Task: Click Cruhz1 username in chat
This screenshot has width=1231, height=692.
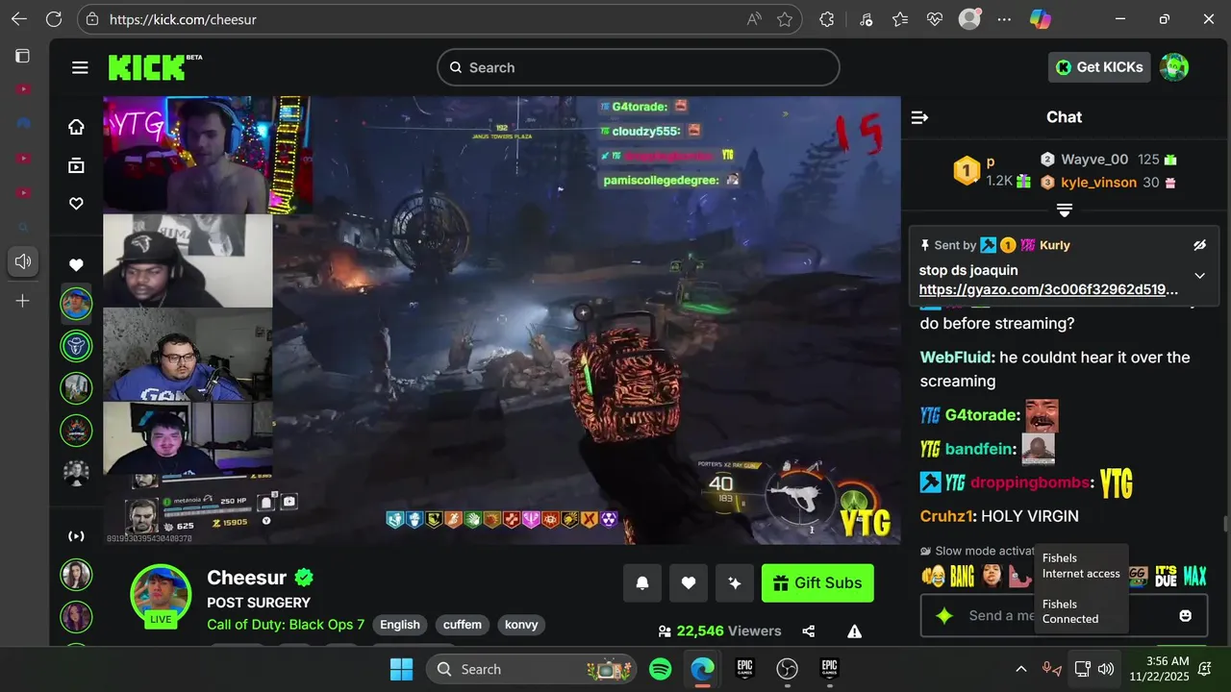Action: (944, 516)
